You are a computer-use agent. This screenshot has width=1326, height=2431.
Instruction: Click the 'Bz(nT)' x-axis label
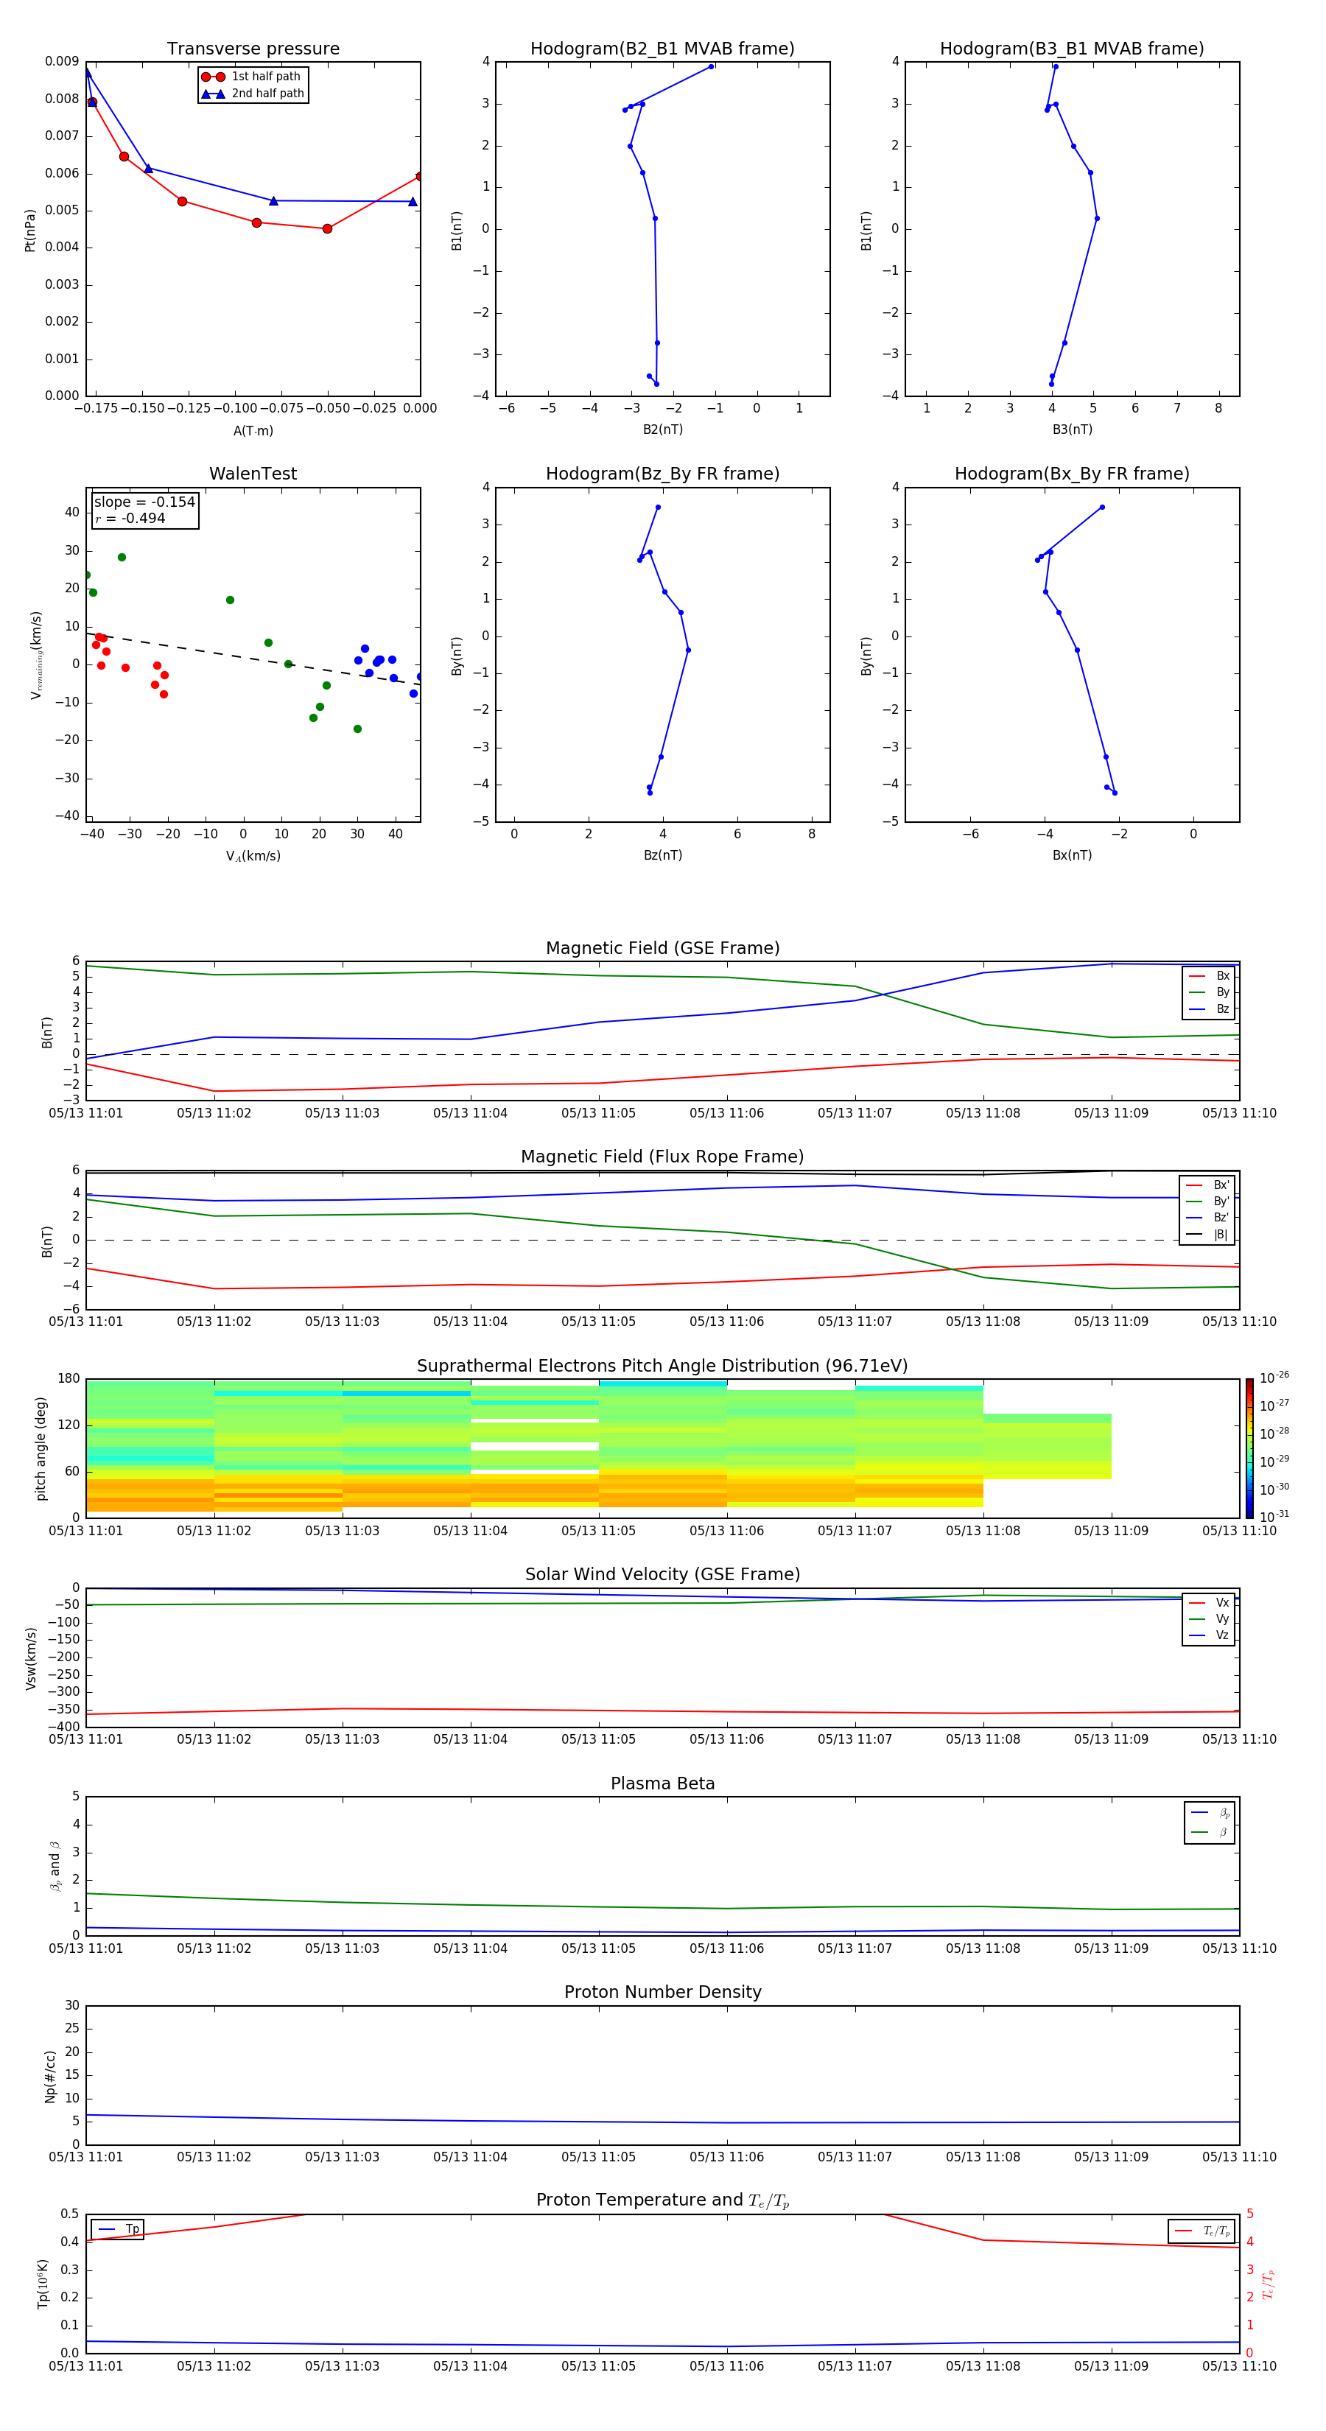tap(662, 855)
